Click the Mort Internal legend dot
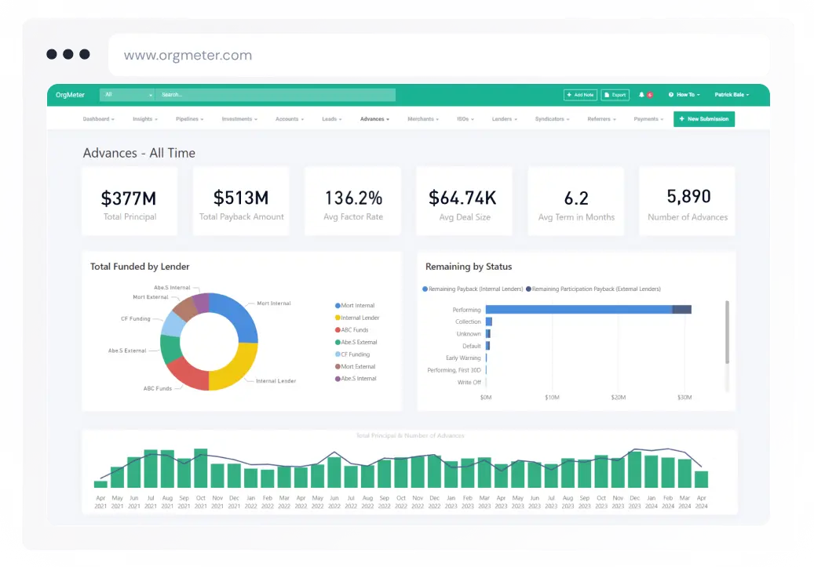The image size is (814, 567). [x=338, y=306]
